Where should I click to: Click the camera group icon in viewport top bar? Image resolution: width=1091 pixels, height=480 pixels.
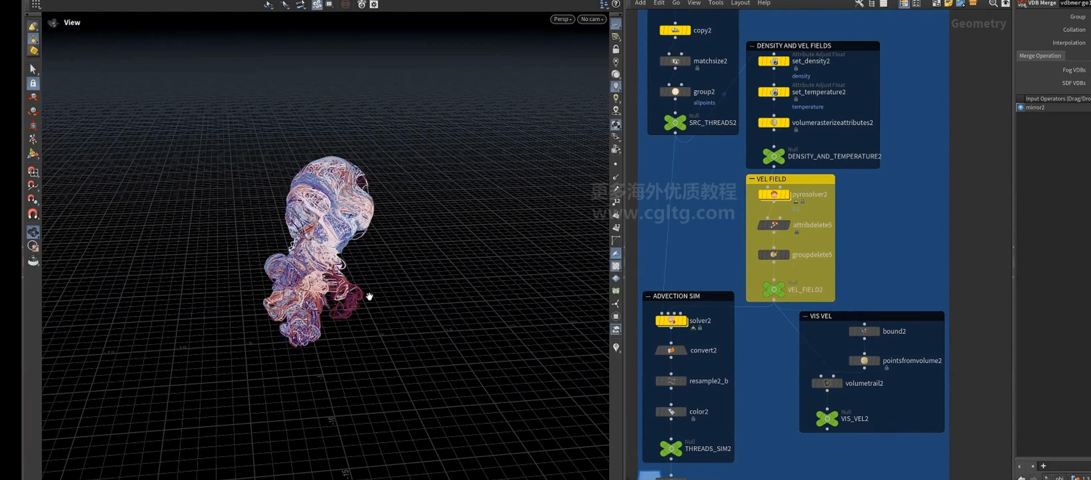pyautogui.click(x=317, y=4)
